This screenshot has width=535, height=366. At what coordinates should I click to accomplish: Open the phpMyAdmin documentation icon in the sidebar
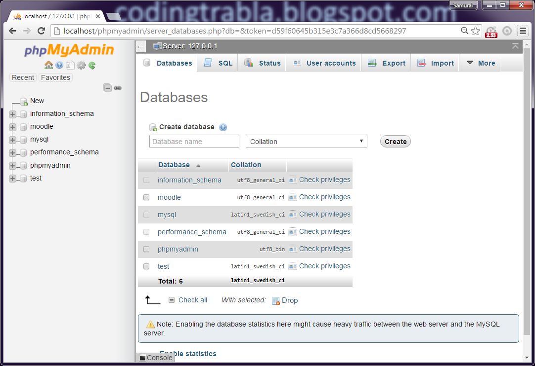tap(59, 65)
